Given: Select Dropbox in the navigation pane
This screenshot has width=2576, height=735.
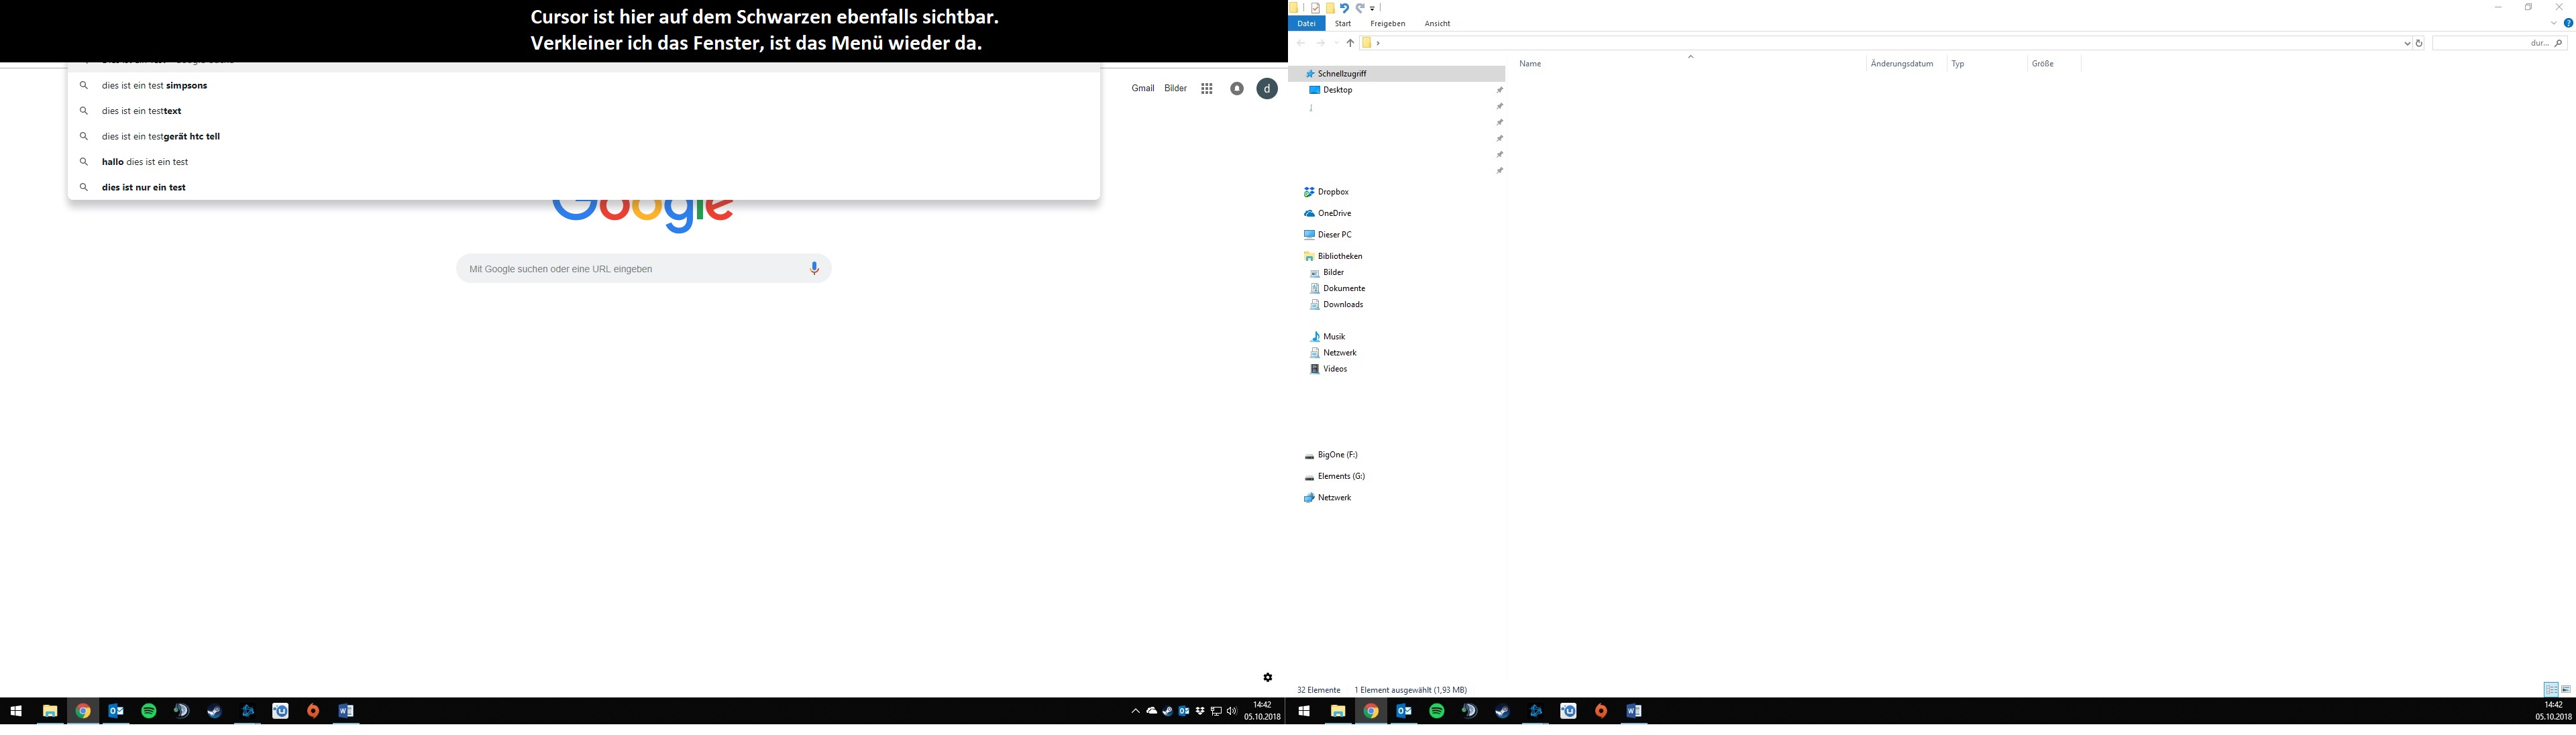Looking at the screenshot, I should click(1332, 192).
